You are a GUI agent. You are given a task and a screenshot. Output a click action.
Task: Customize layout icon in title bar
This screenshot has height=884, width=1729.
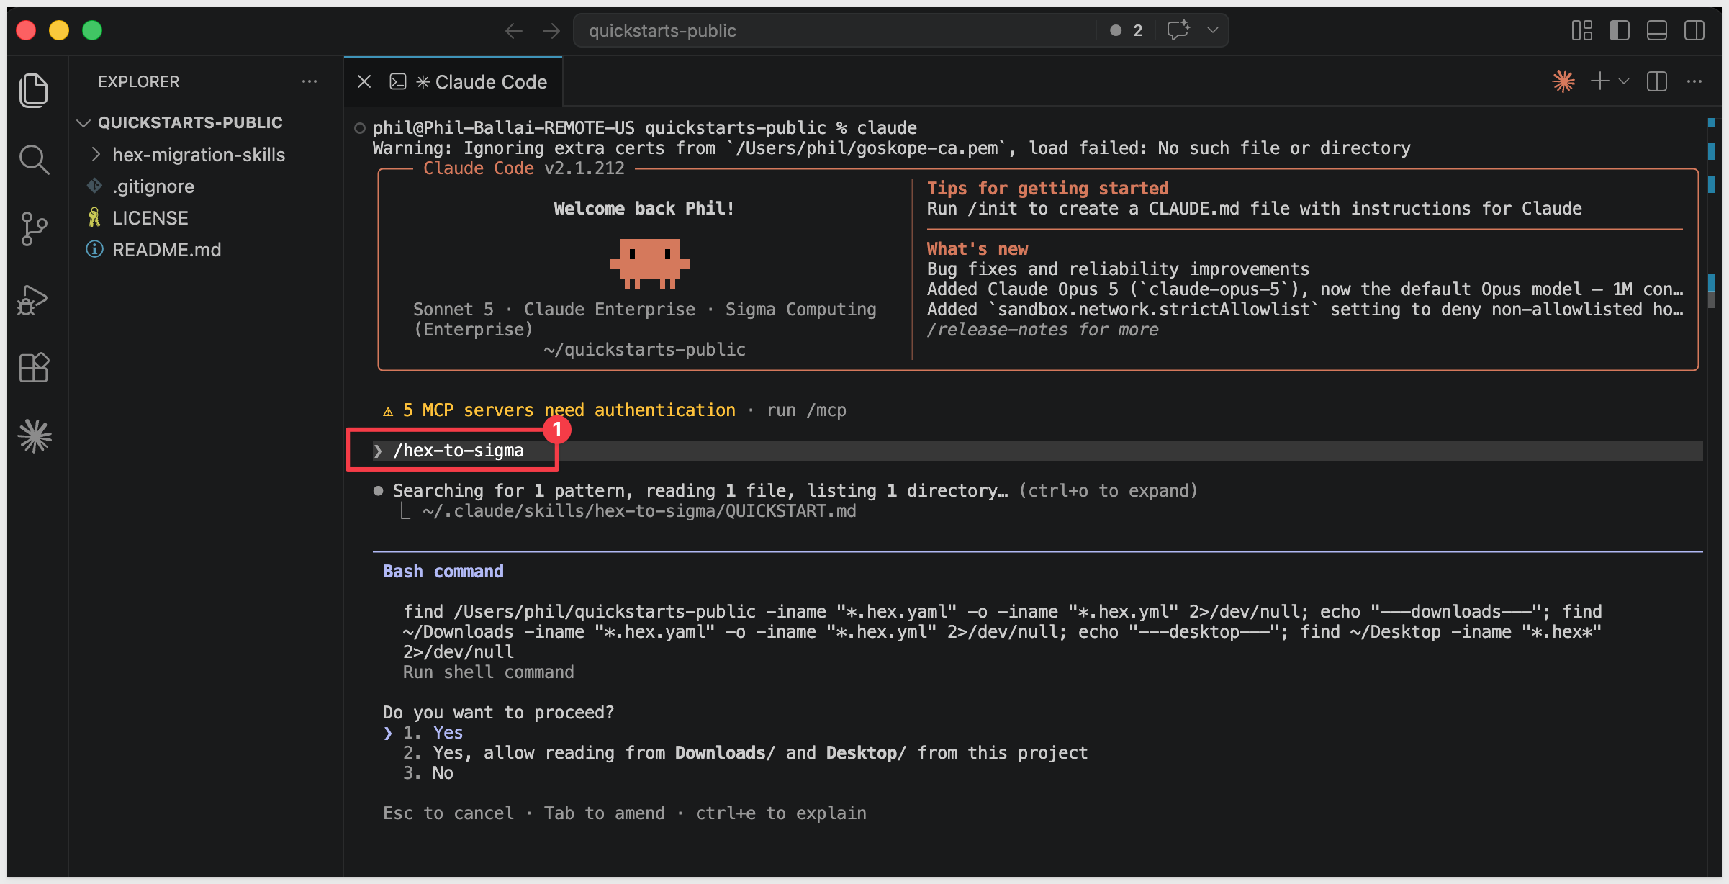[1581, 30]
